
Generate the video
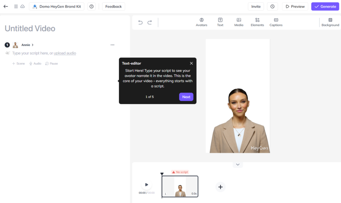(x=325, y=7)
